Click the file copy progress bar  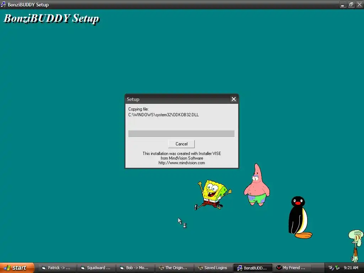(x=181, y=134)
